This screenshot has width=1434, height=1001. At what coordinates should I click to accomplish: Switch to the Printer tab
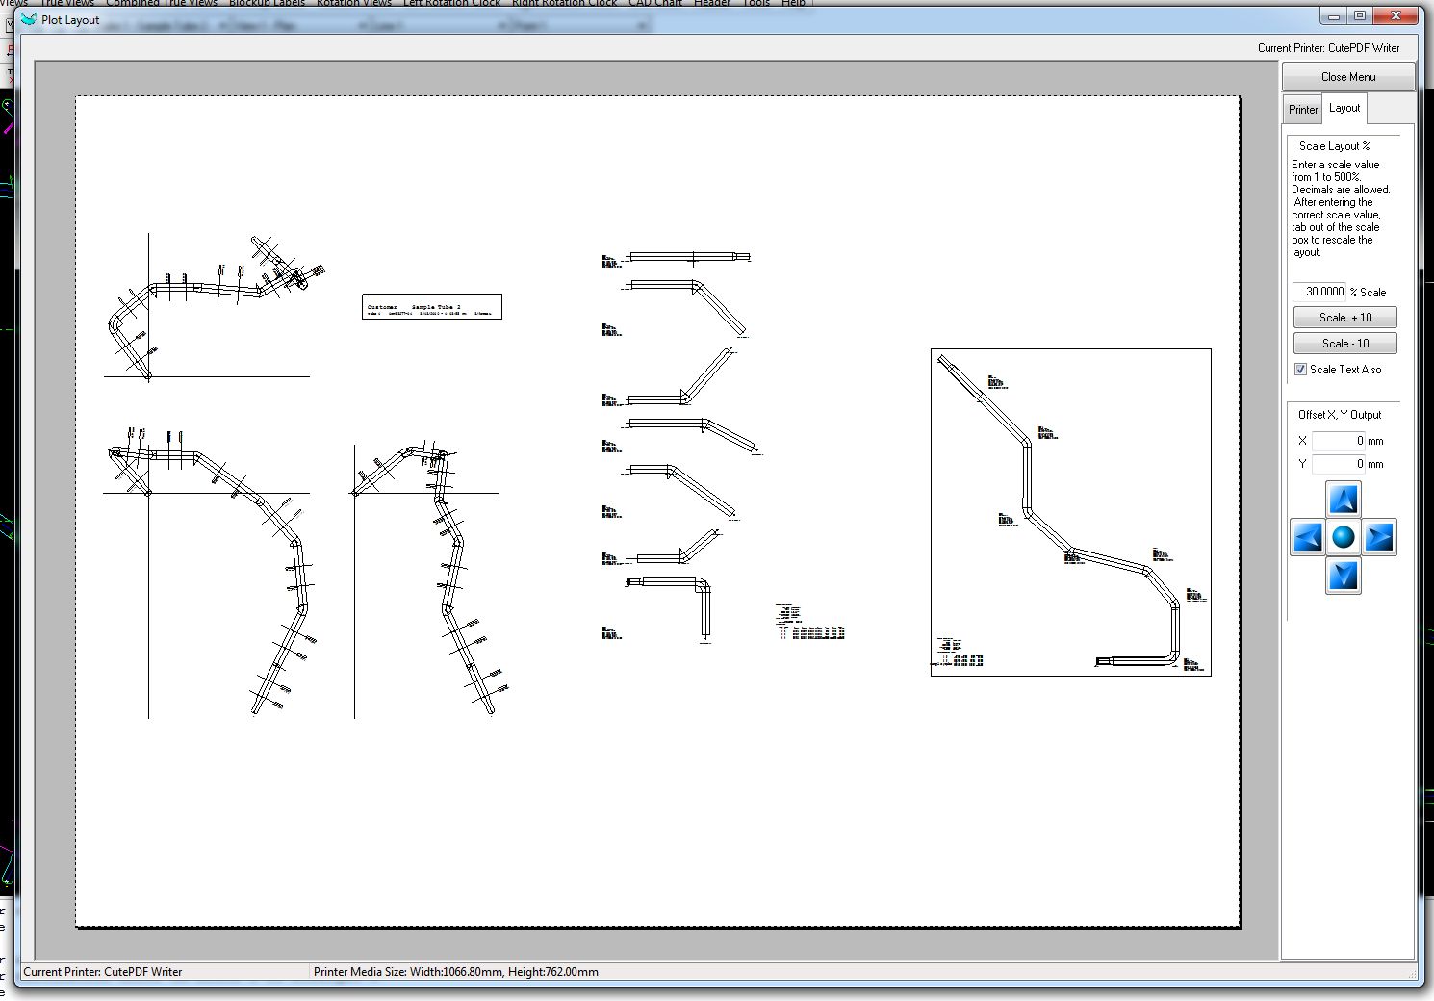pyautogui.click(x=1303, y=109)
